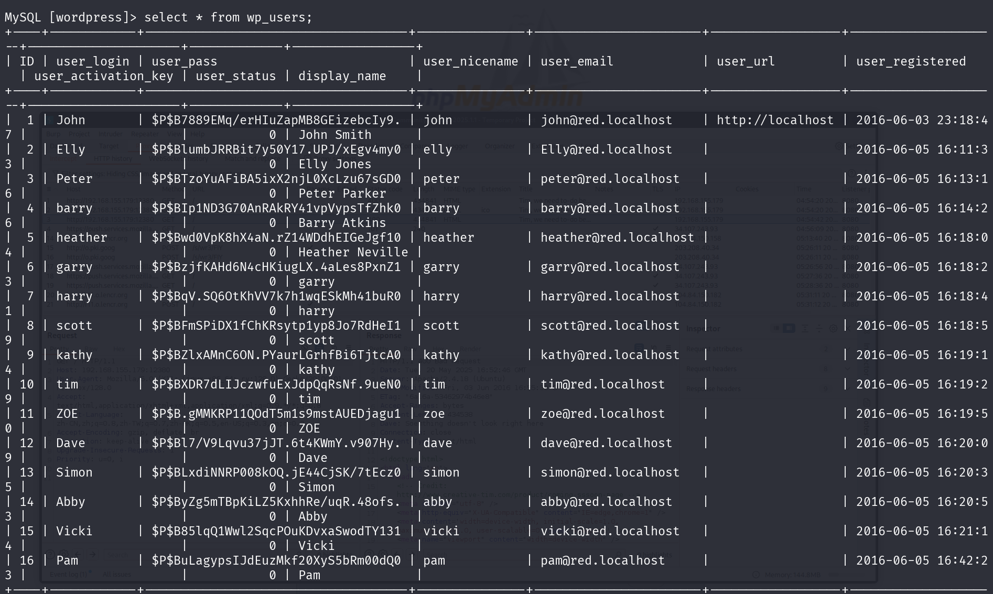
Task: Click kathy's password hash $P$BZlxAMnC6ON
Action: click(276, 355)
